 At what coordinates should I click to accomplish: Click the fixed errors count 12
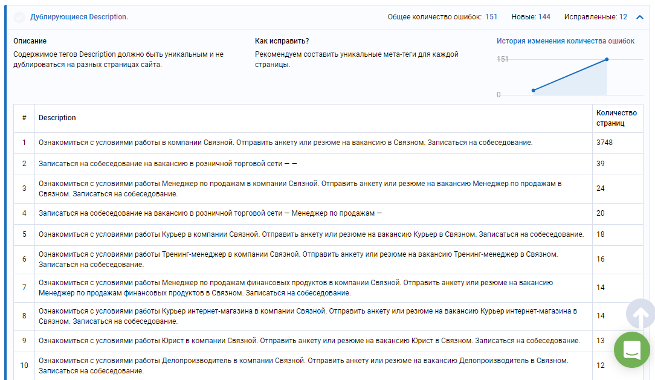[x=623, y=17]
